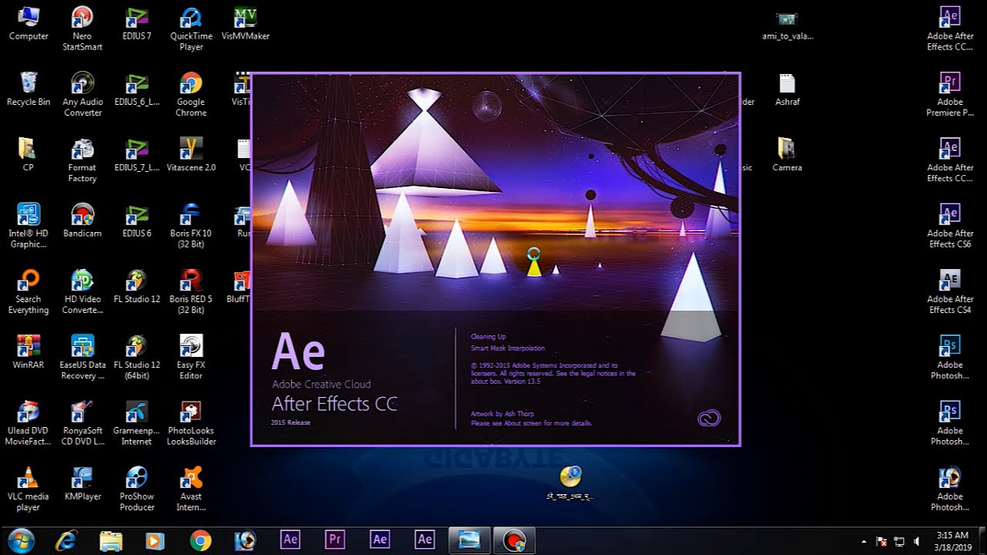This screenshot has width=987, height=555.
Task: Launch Adobe Premiere Pro desktop shortcut
Action: (950, 95)
